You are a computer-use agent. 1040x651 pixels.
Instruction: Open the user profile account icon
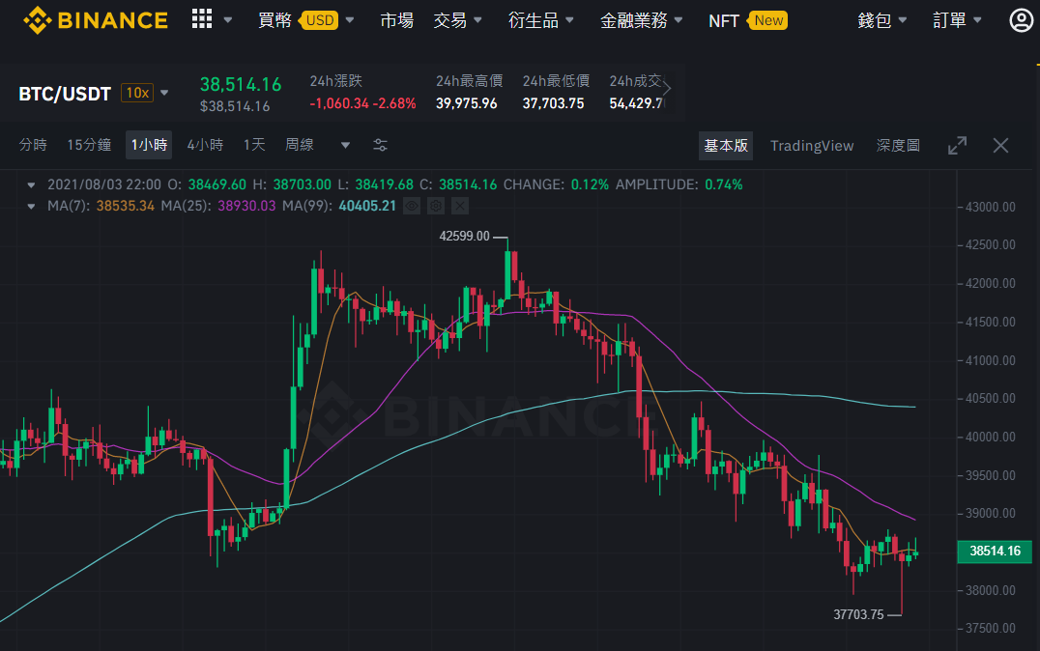(x=1021, y=20)
